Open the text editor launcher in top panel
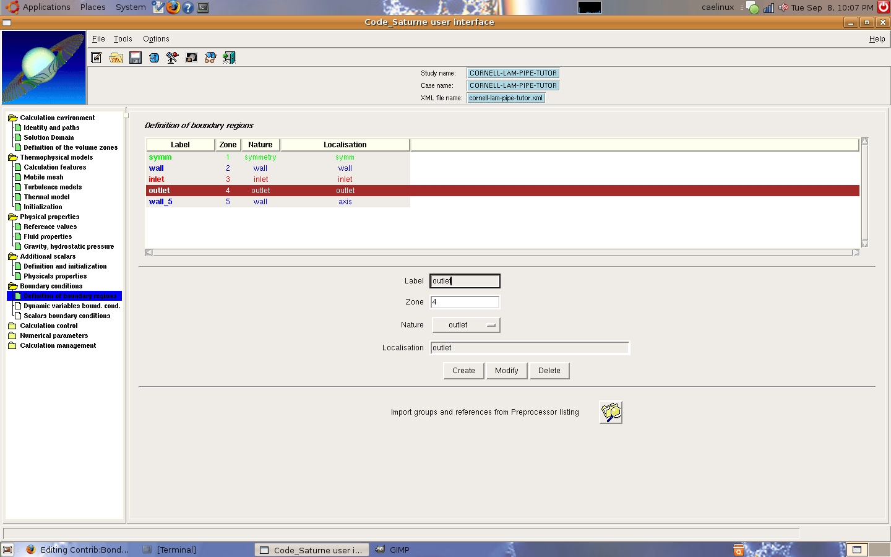The image size is (891, 557). point(158,7)
